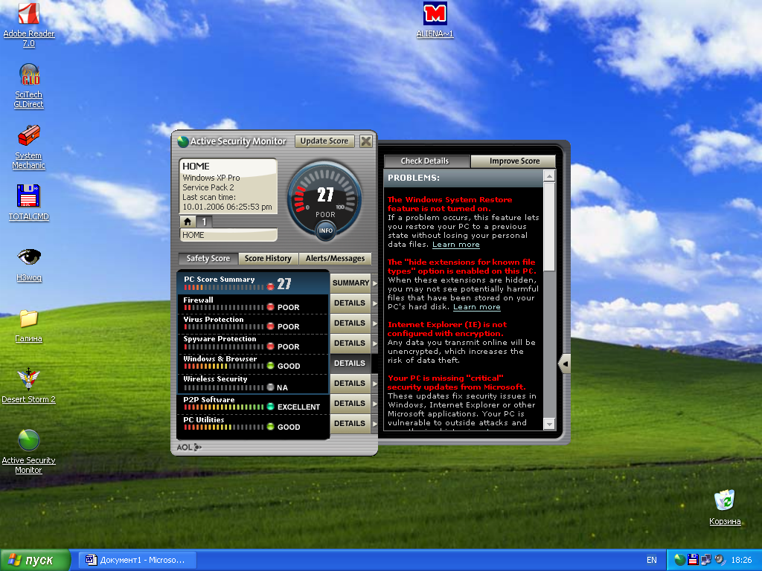Image resolution: width=762 pixels, height=571 pixels.
Task: Open Adobe Reader 7.0 desktop icon
Action: pos(29,25)
